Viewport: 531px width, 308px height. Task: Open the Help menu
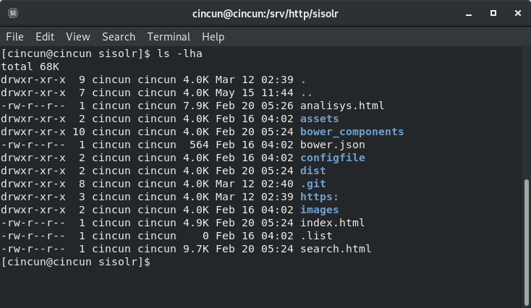click(213, 36)
